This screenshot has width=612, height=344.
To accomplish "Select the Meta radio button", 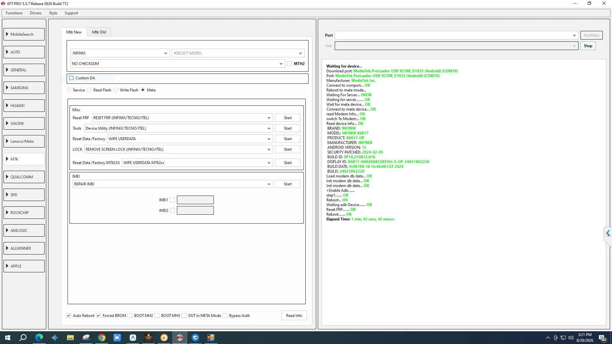I will [143, 90].
